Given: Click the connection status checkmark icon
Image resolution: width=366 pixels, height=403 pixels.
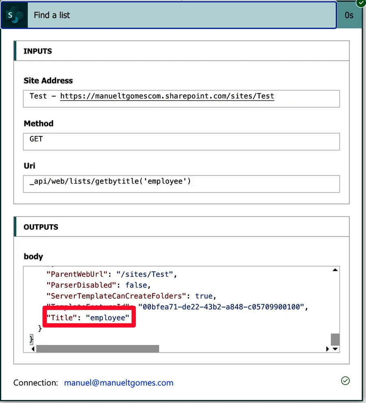Looking at the screenshot, I should (x=345, y=381).
